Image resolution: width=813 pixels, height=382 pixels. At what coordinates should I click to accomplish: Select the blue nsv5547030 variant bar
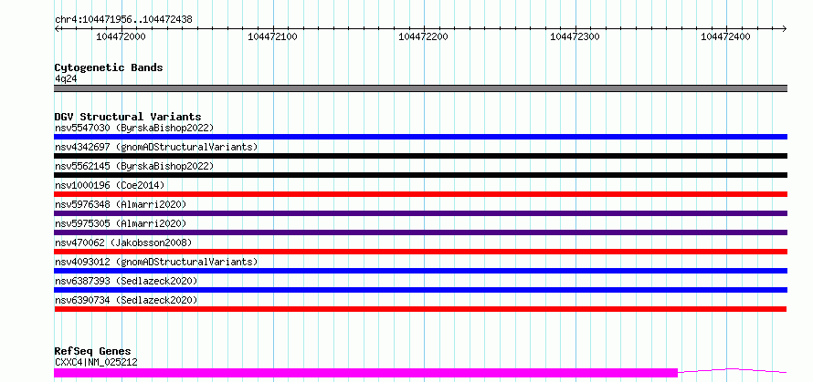coord(420,137)
